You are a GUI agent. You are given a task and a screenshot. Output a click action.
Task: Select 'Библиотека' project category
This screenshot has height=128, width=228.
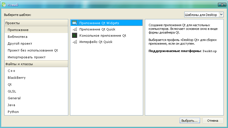click(36, 37)
